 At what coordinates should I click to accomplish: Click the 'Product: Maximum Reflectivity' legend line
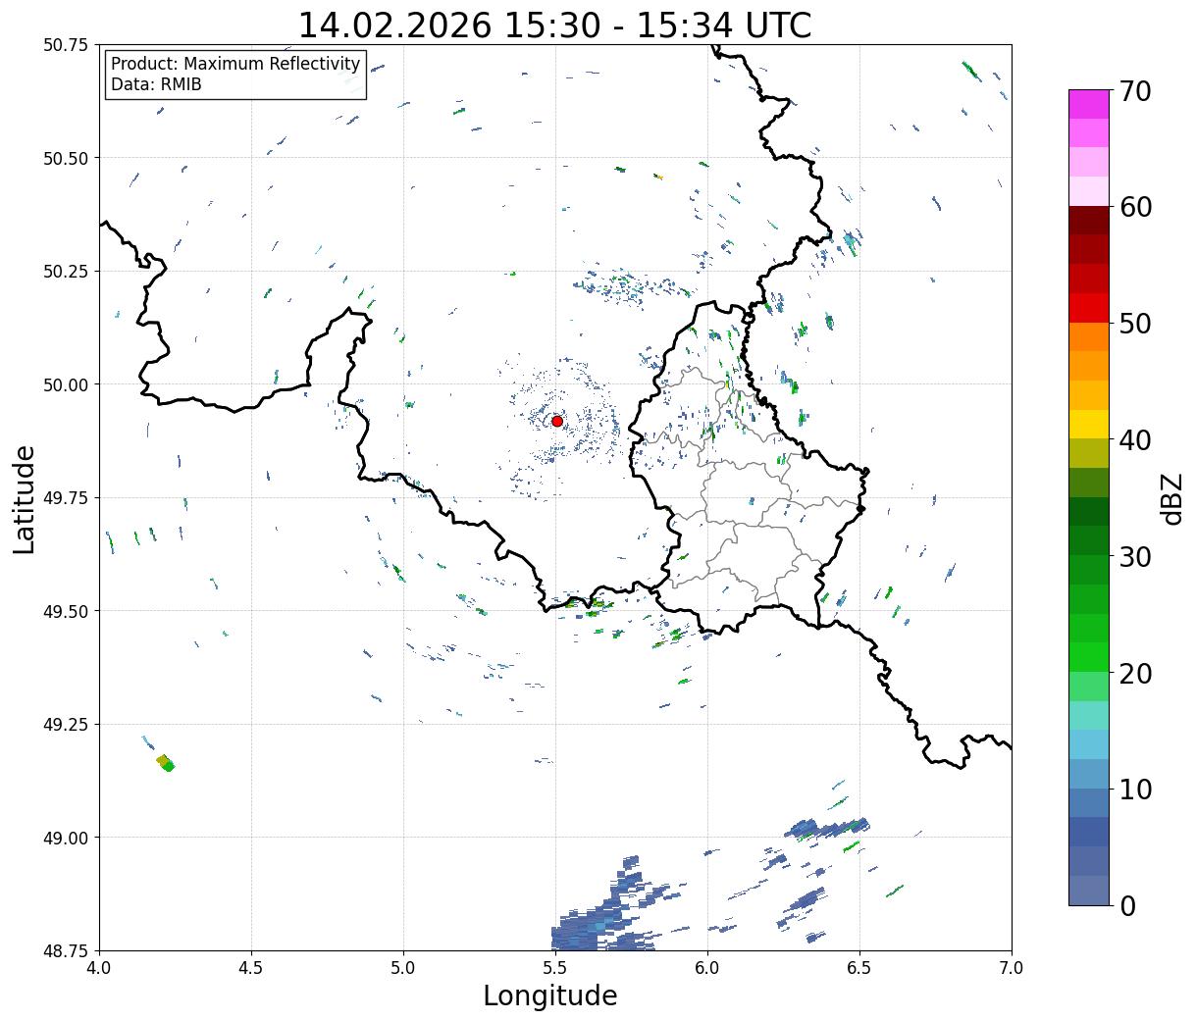[x=235, y=64]
